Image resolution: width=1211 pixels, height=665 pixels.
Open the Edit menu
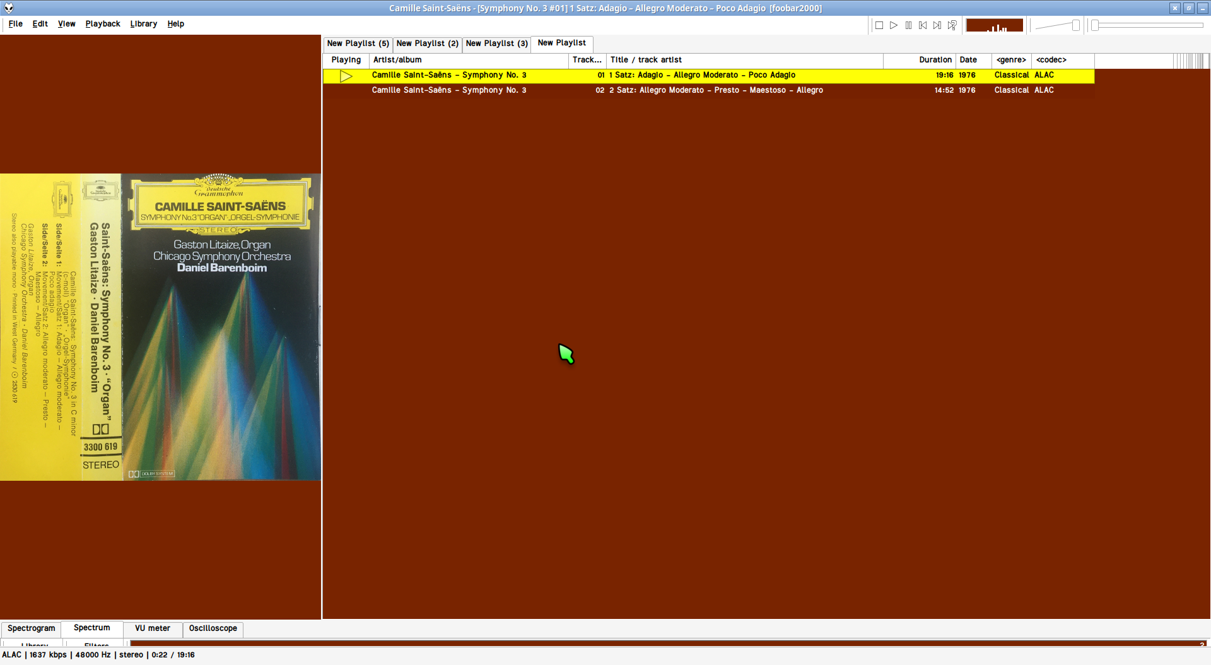(x=40, y=24)
